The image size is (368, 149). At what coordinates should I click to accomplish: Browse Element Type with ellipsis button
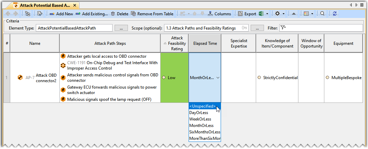(121, 28)
